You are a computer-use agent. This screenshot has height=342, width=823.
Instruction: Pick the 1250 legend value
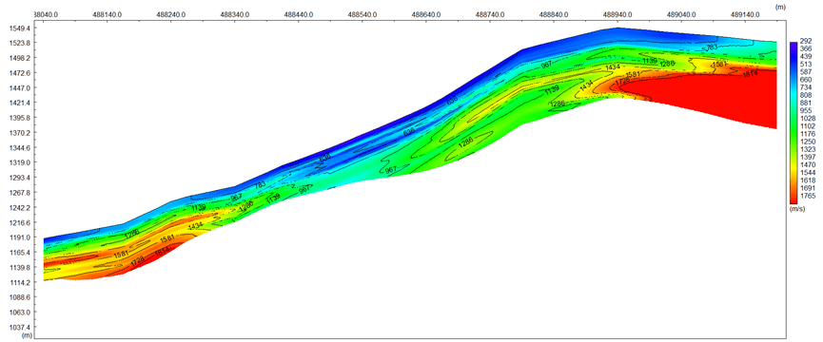808,142
